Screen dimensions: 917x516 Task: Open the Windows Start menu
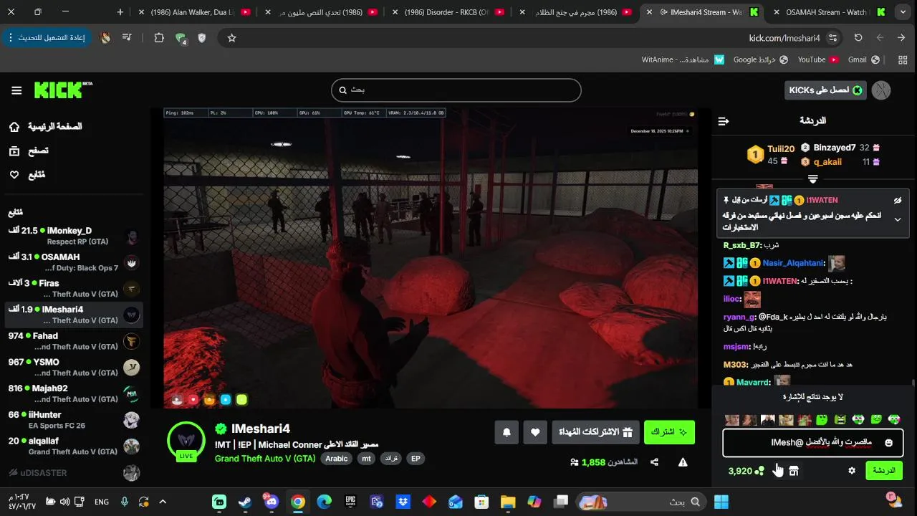coord(721,502)
